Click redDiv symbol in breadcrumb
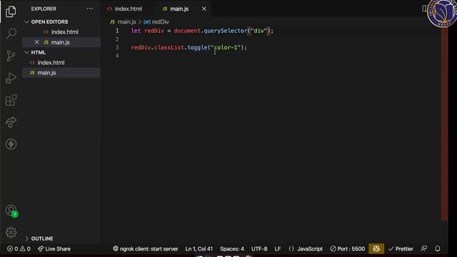This screenshot has width=457, height=257. click(160, 22)
